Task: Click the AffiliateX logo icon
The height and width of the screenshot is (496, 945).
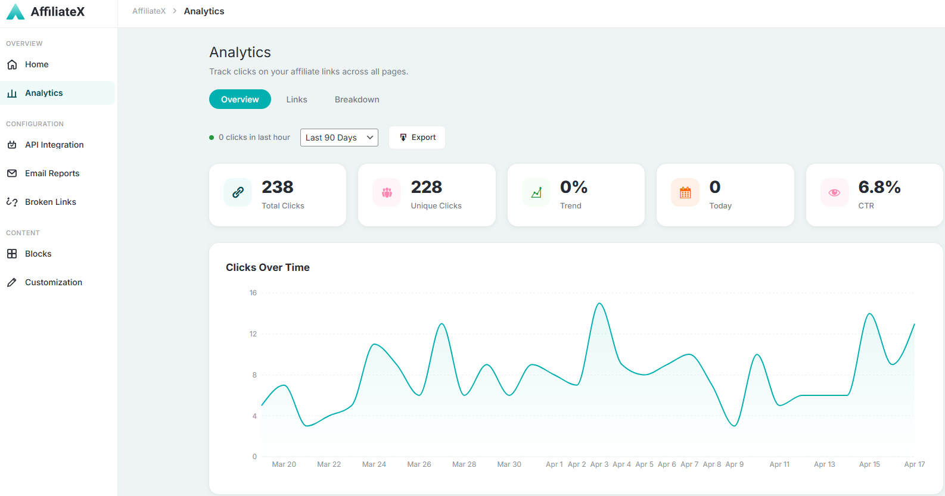Action: tap(15, 11)
